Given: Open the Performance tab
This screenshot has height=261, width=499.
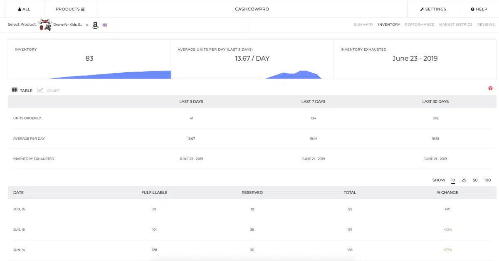Looking at the screenshot, I should pos(419,25).
